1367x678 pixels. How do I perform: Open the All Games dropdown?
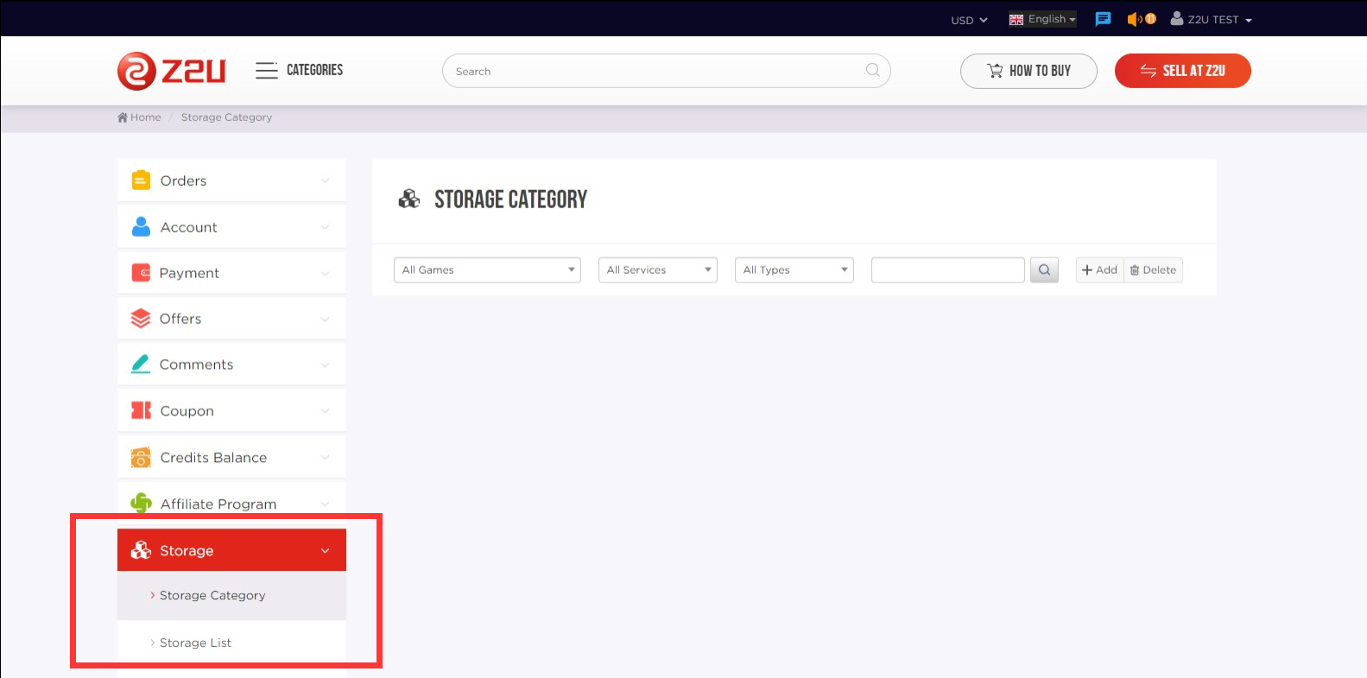click(487, 270)
